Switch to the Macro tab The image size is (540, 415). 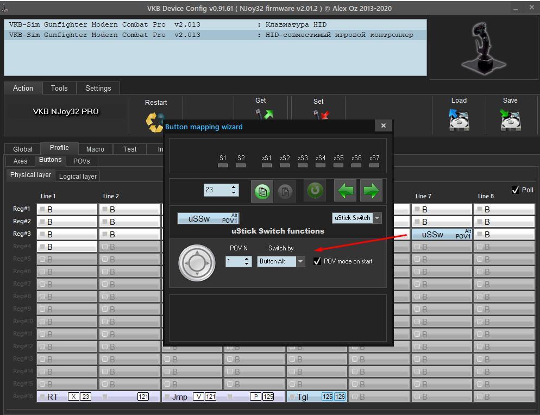click(95, 149)
